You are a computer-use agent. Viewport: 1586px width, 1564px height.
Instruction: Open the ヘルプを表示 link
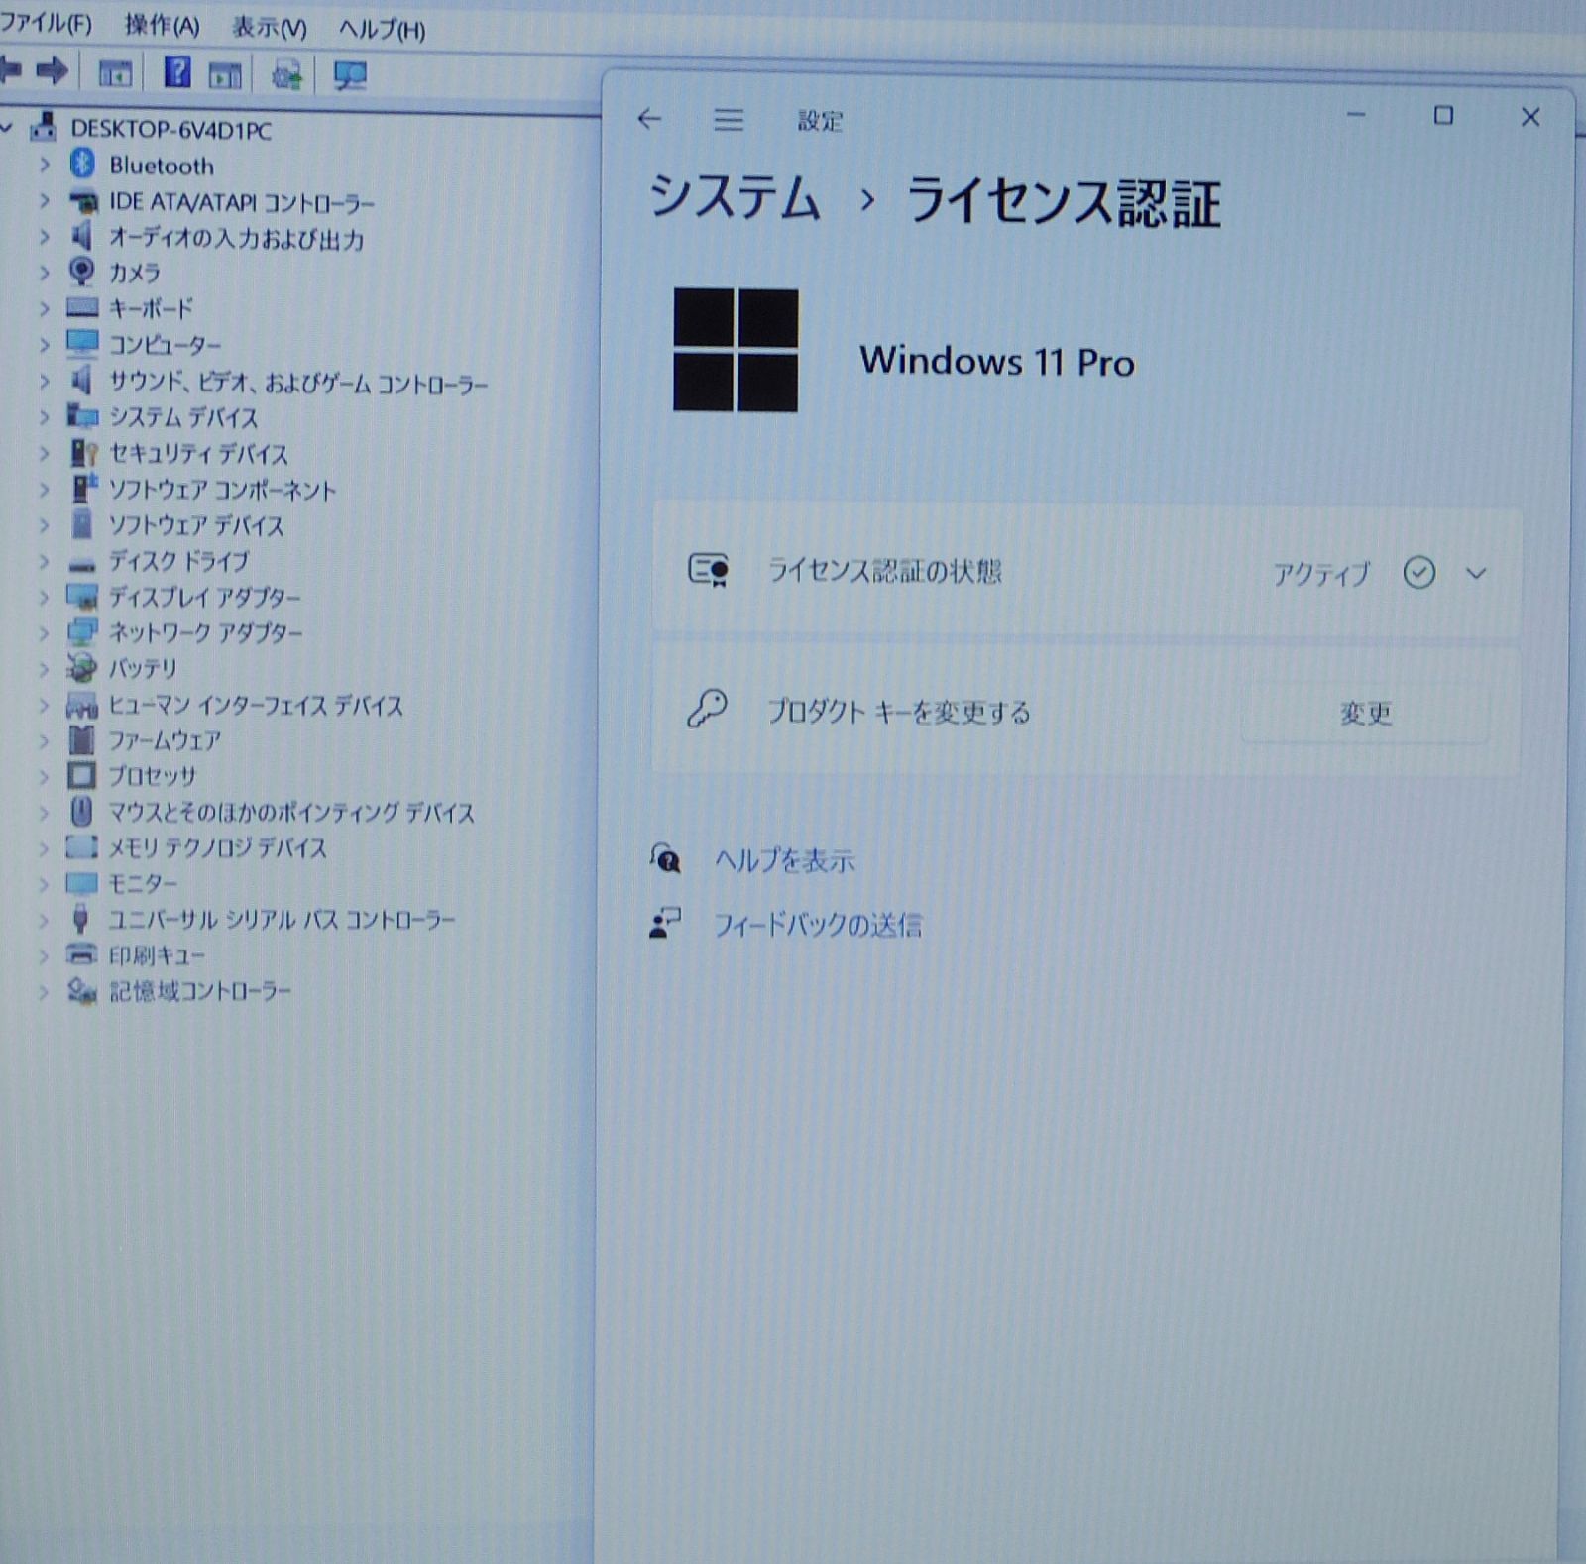coord(784,860)
